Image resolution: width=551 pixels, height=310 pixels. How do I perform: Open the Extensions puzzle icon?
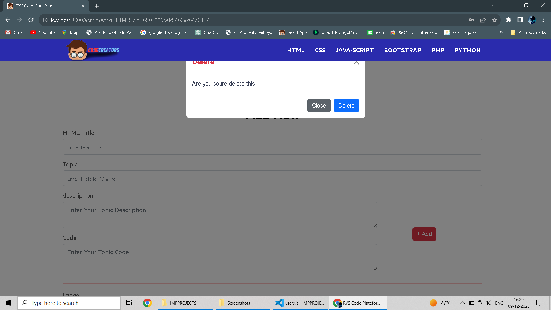click(x=509, y=20)
